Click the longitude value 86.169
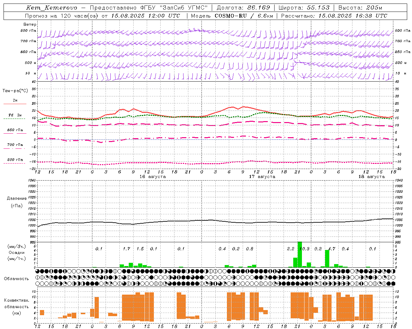 point(259,8)
